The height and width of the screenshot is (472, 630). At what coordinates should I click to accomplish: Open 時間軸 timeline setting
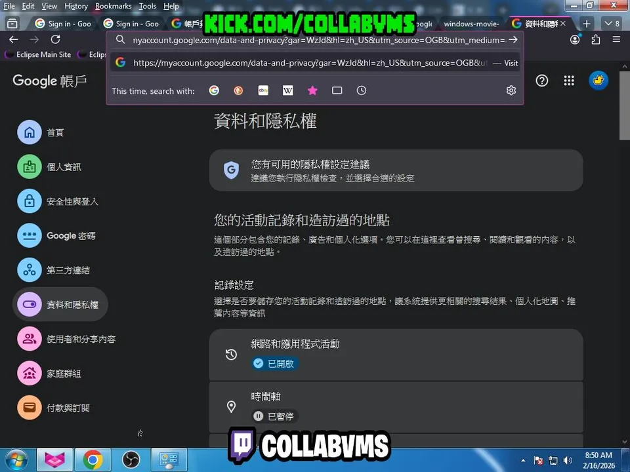(396, 407)
